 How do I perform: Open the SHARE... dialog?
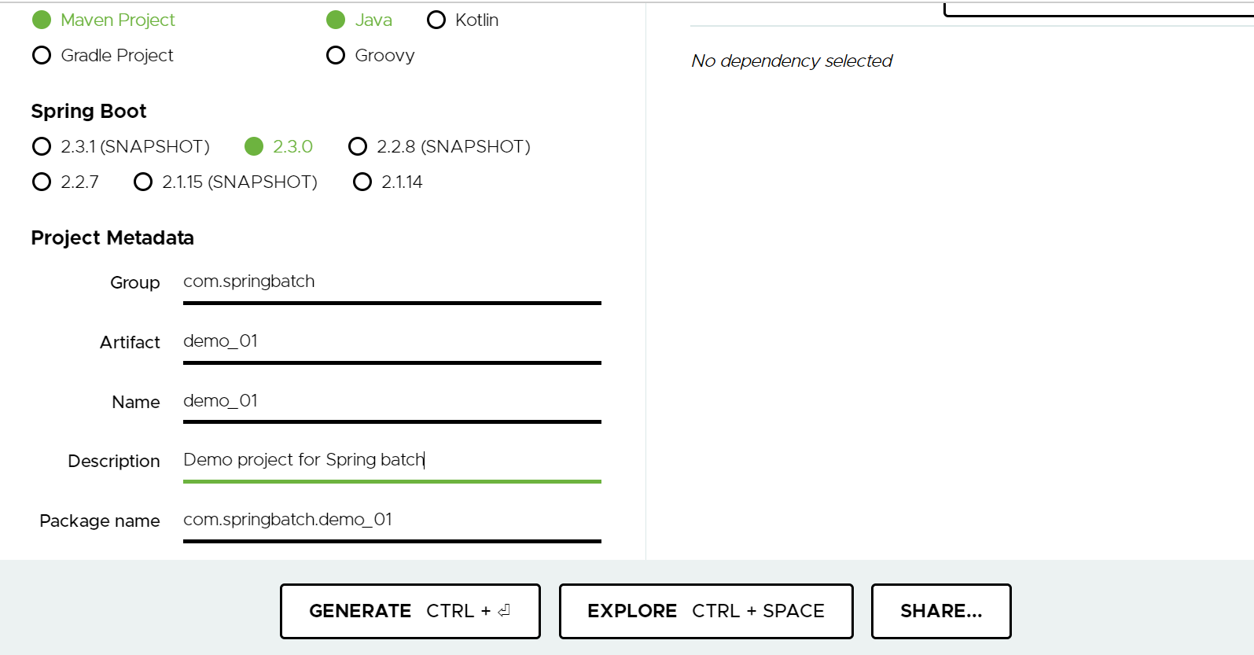coord(941,611)
